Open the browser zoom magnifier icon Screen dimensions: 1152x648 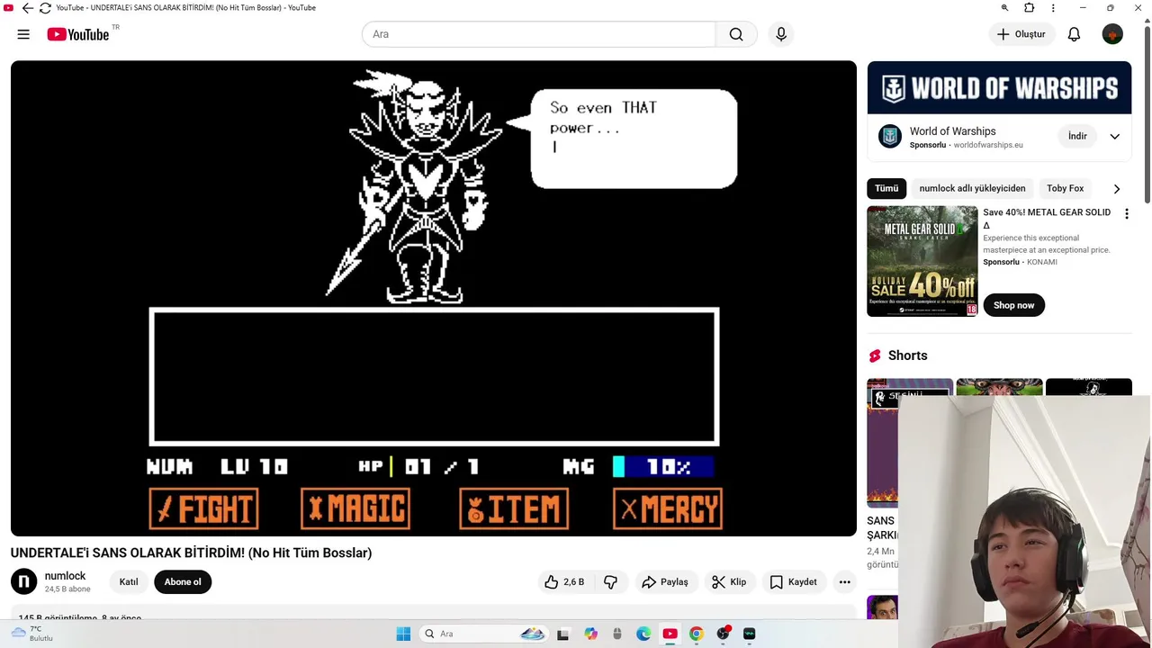(x=1004, y=8)
